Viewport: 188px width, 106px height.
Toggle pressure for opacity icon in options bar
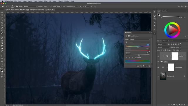(x=51, y=6)
